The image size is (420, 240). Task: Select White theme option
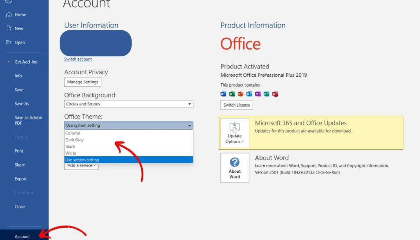[128, 153]
